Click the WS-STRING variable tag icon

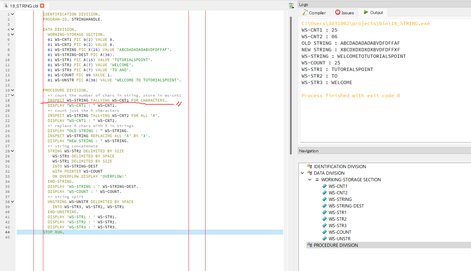click(x=325, y=199)
